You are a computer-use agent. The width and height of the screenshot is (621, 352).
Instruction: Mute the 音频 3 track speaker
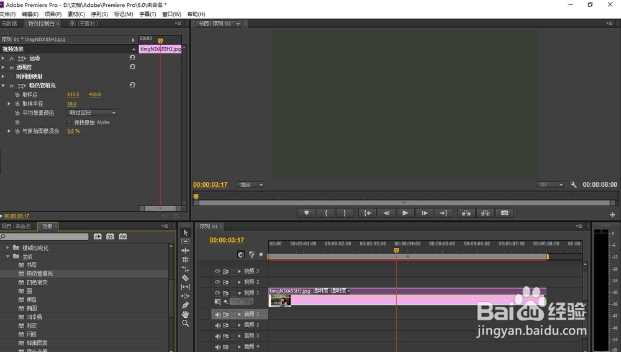coord(217,336)
